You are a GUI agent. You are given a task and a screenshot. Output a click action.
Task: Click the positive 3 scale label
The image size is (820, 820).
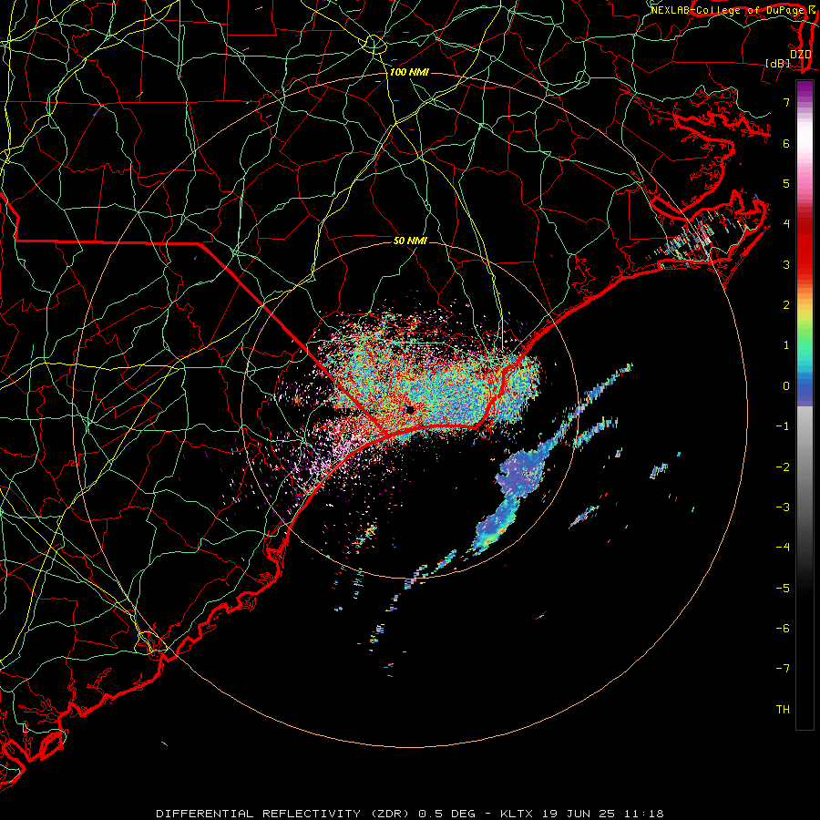(x=786, y=264)
